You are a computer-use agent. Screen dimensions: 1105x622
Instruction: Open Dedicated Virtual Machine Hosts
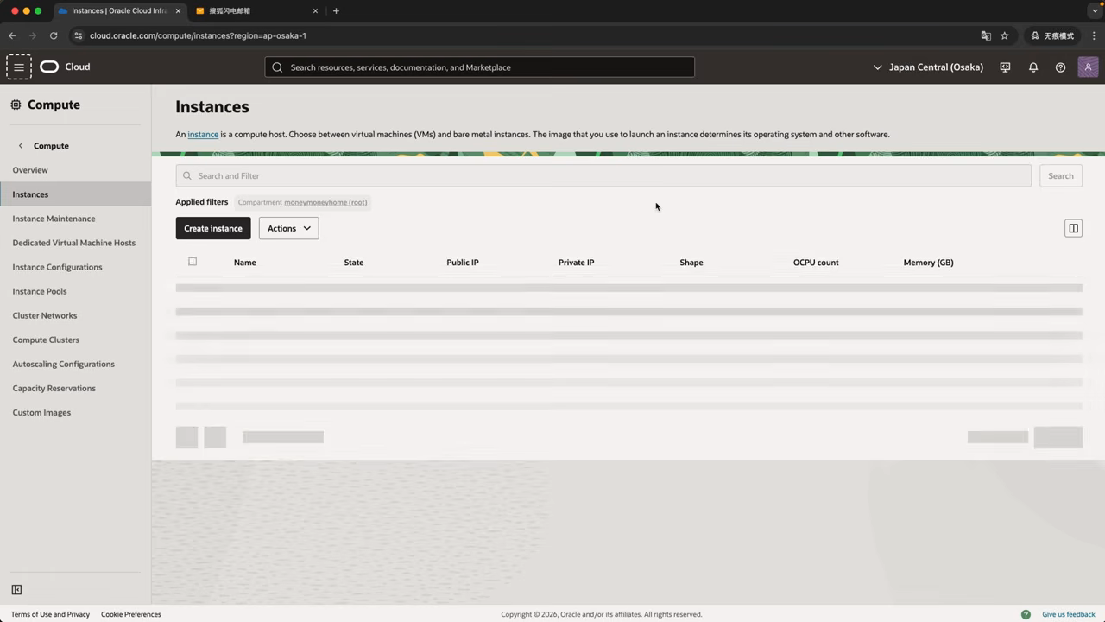[x=73, y=243]
